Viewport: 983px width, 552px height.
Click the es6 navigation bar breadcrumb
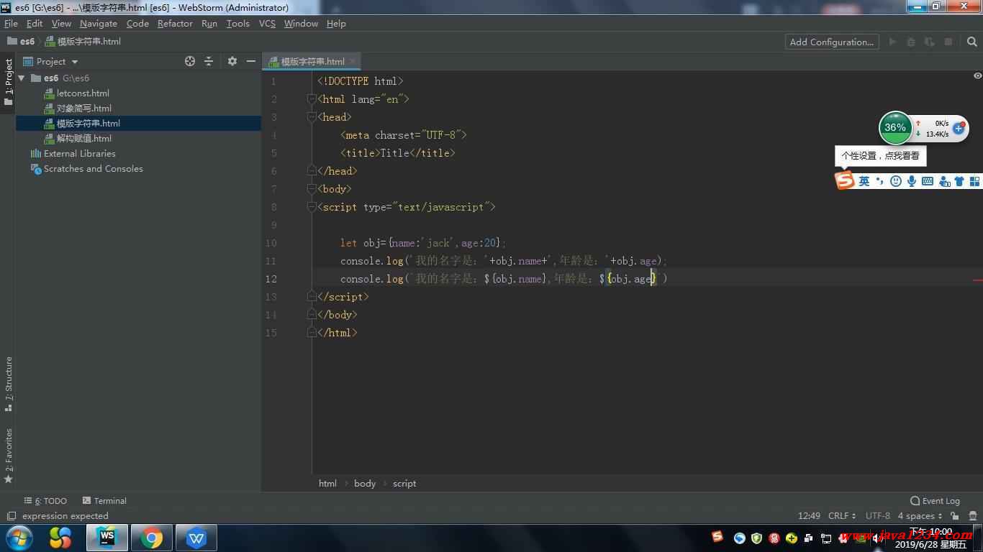tap(22, 42)
